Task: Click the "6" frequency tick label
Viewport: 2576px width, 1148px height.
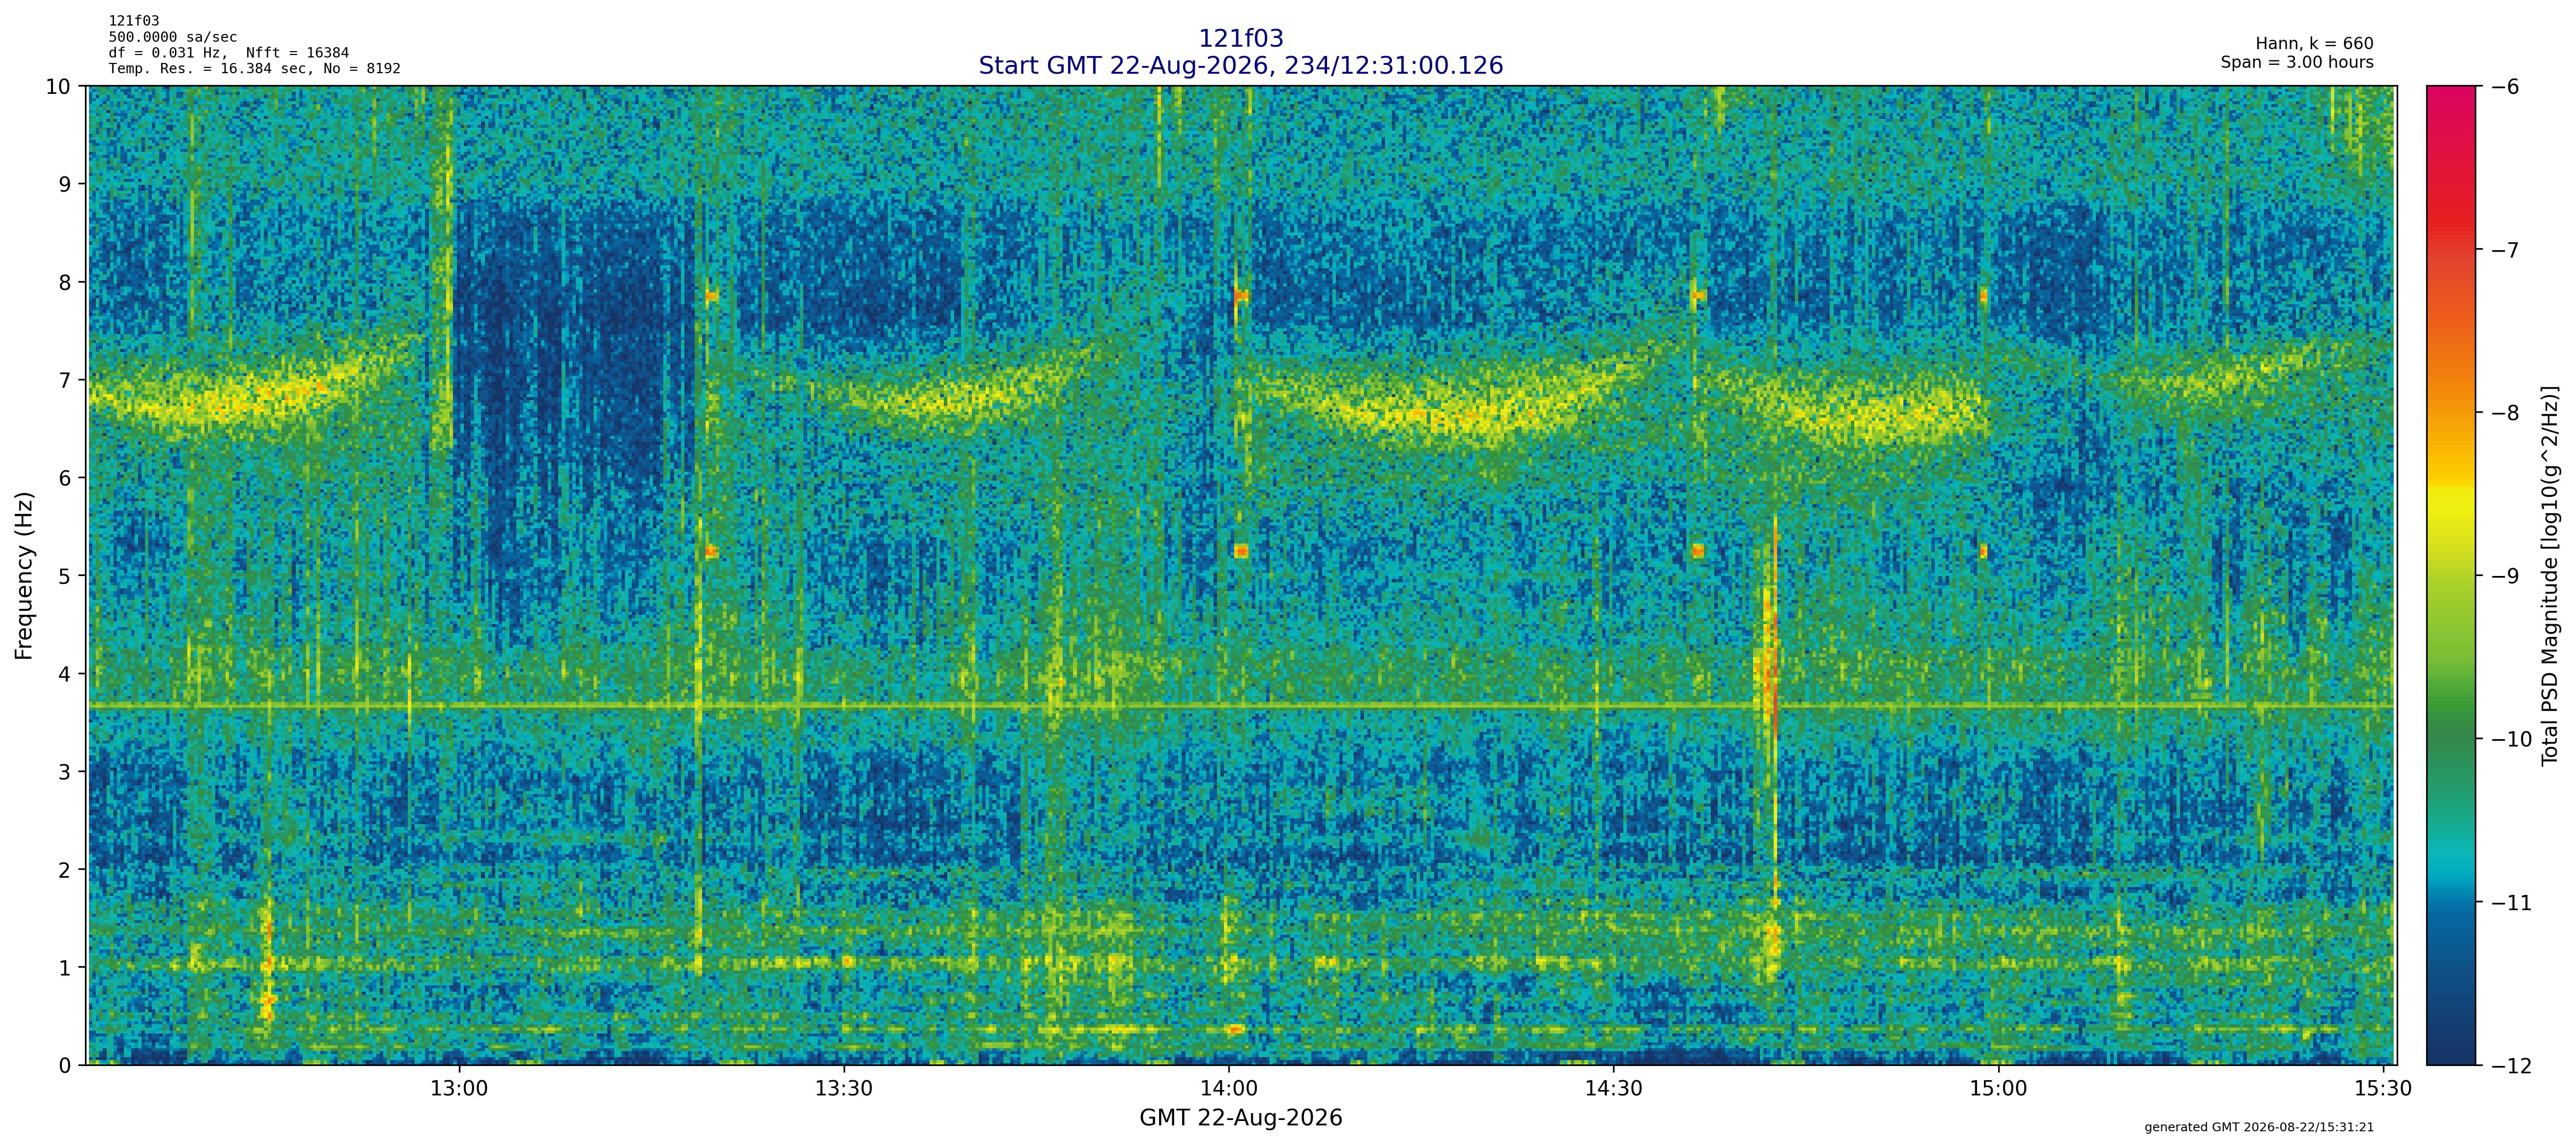Action: 65,479
